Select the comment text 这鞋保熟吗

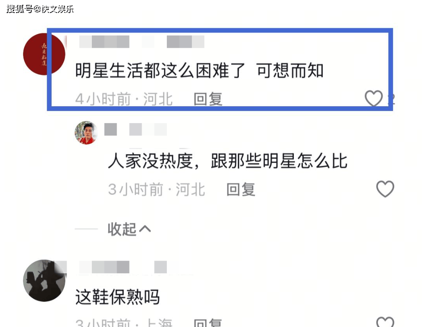coord(117,297)
